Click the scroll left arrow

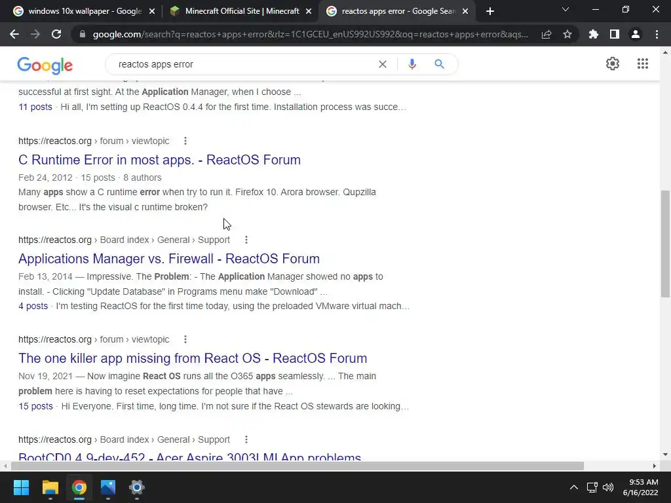pos(5,466)
